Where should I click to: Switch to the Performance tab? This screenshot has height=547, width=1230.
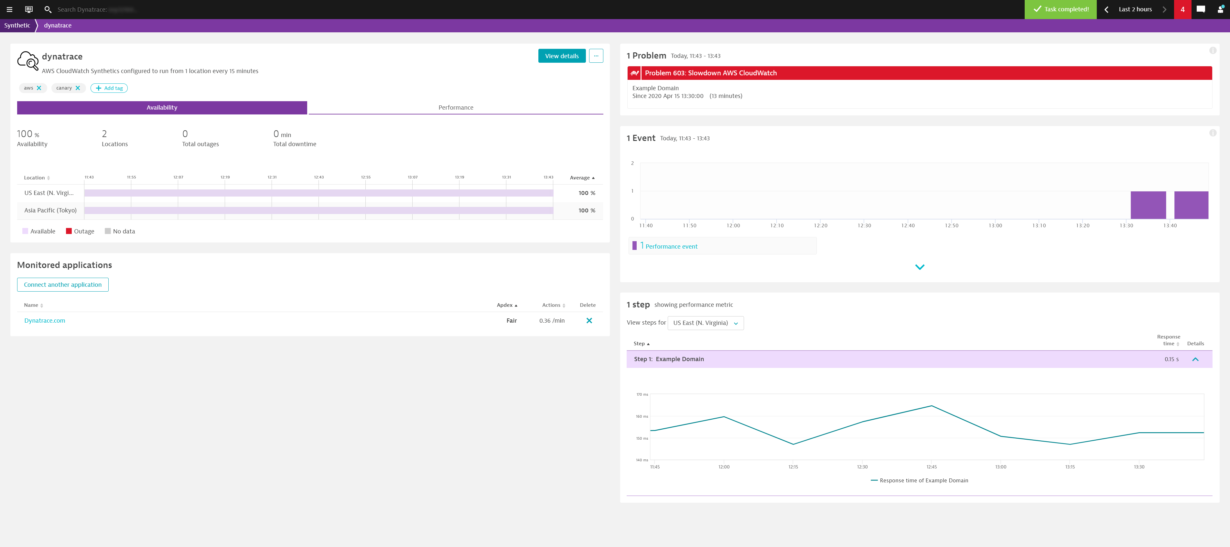456,107
